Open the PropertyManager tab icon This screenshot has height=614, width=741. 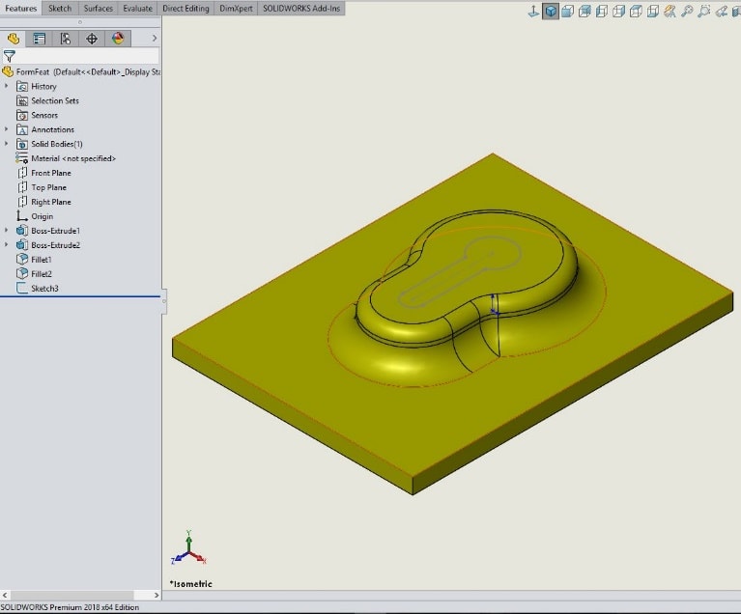[x=40, y=39]
